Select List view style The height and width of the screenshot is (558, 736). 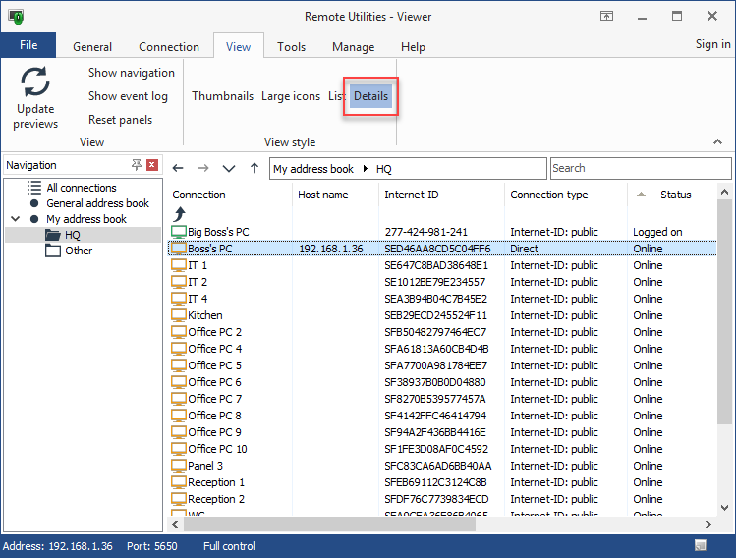coord(336,96)
